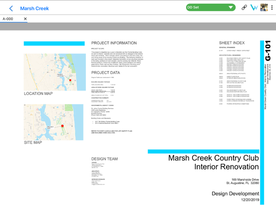Click the Site Map image
The height and width of the screenshot is (207, 276).
pos(53,122)
